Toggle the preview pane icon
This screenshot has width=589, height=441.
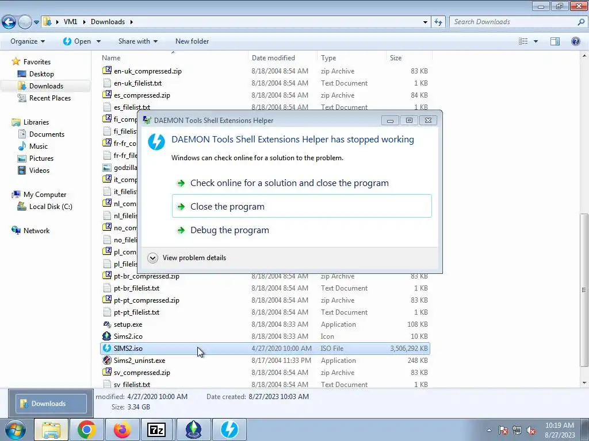tap(555, 41)
